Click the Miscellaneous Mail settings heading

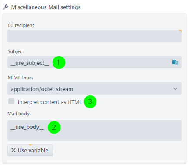(x=46, y=7)
